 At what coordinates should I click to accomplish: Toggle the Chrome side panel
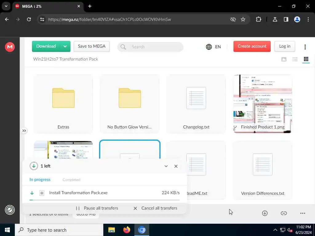tap(286, 19)
